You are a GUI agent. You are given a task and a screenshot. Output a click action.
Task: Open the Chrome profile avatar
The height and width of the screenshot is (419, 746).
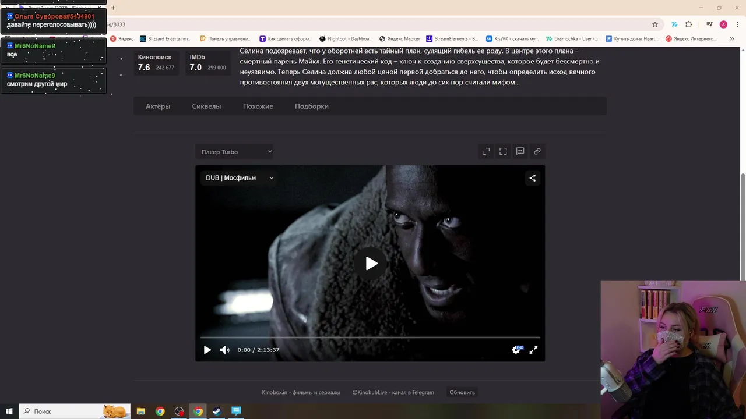[x=723, y=24]
